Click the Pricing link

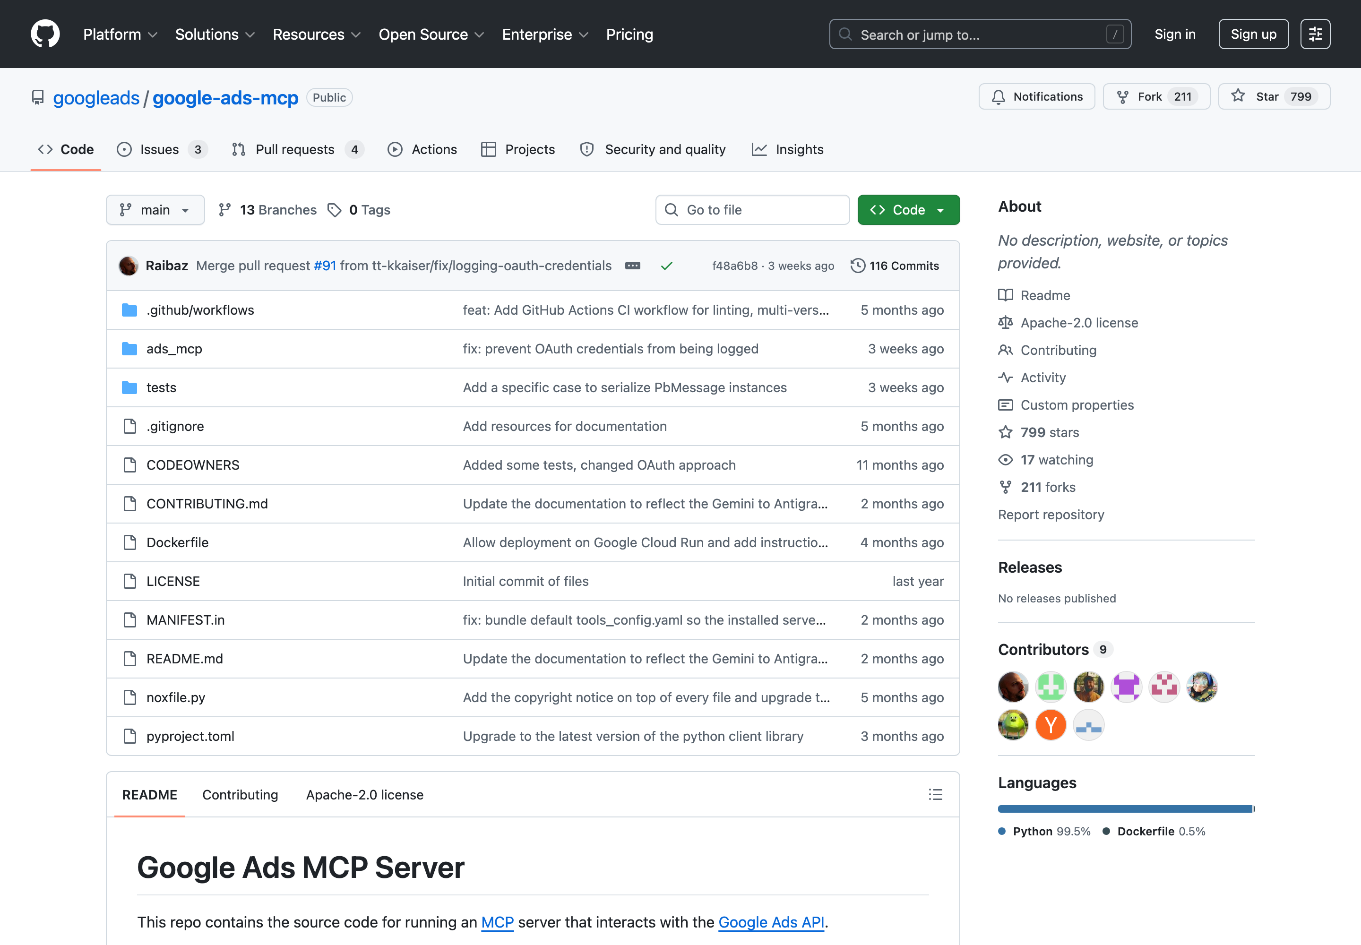pos(629,34)
